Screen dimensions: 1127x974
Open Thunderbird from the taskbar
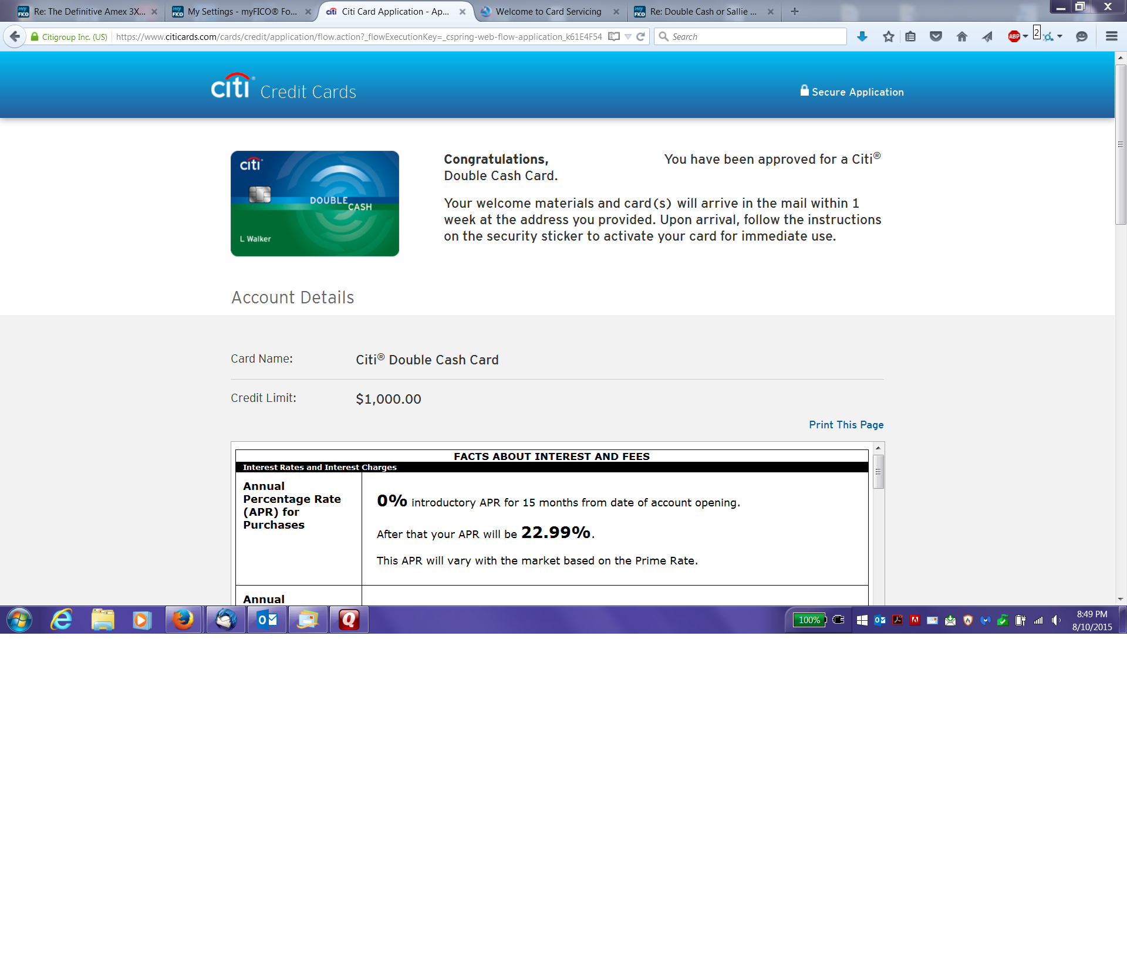point(226,620)
